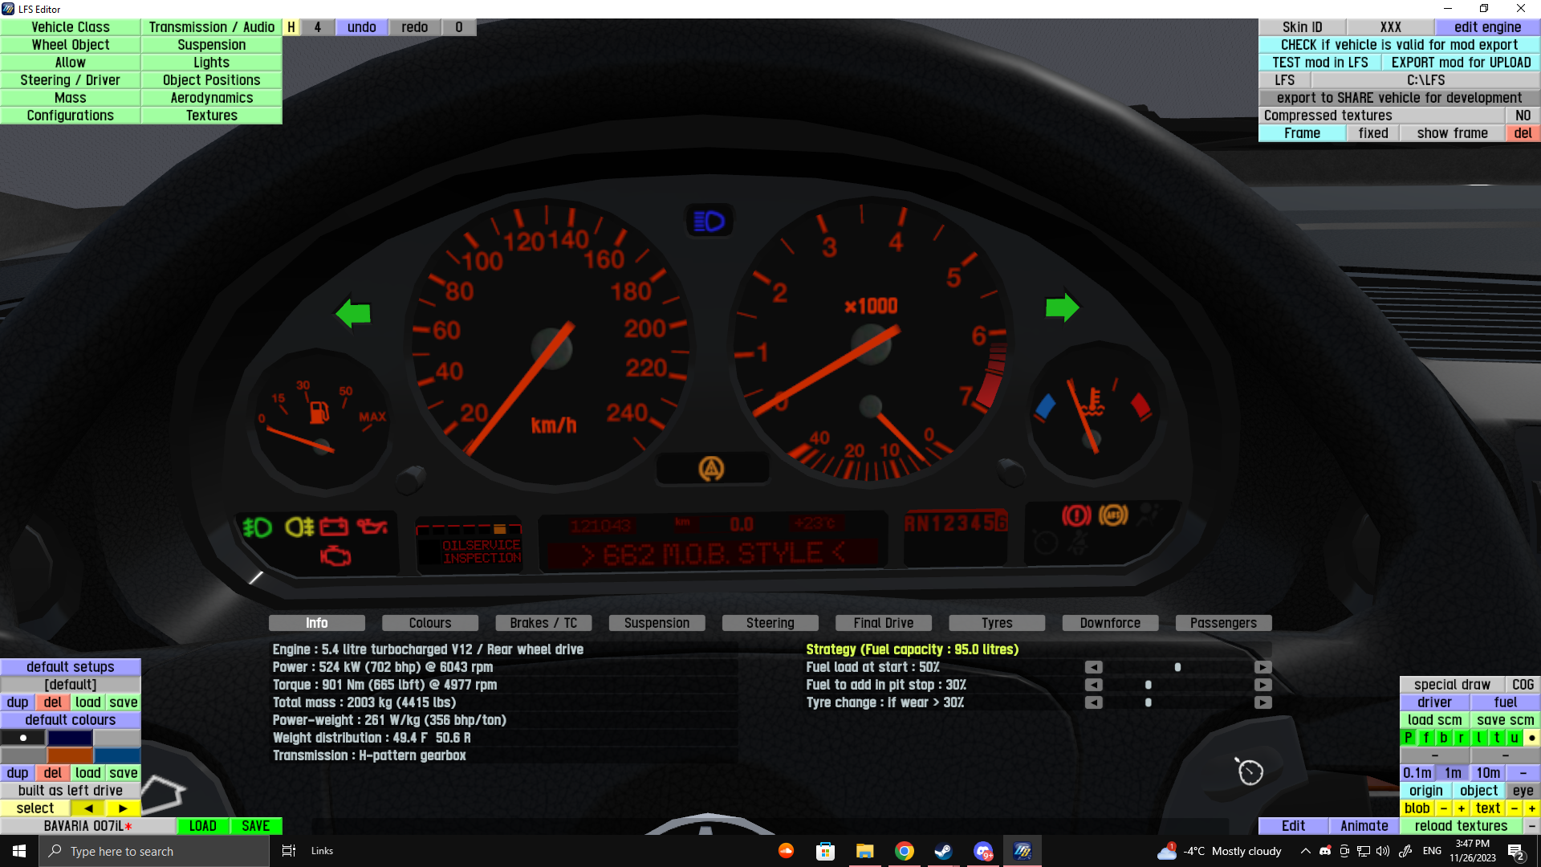Click EXPORT mod for UPLOAD

pos(1461,63)
